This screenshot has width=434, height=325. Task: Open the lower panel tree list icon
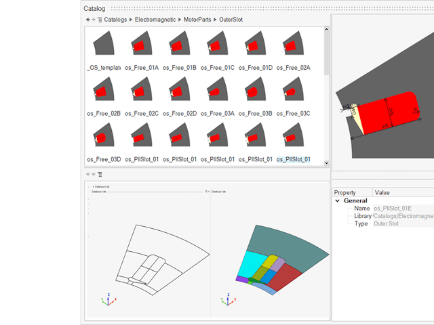(x=100, y=175)
